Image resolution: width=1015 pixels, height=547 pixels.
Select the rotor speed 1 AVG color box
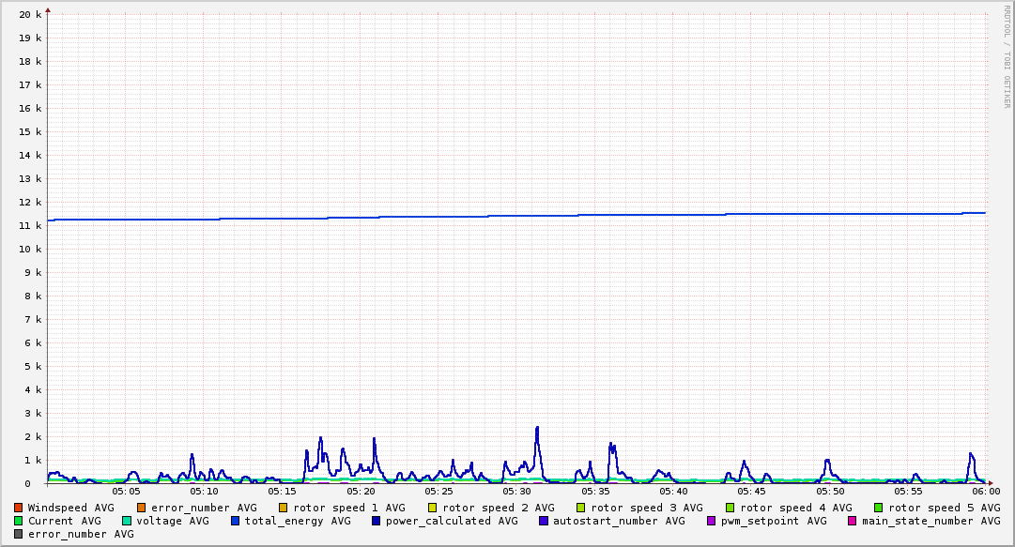283,508
